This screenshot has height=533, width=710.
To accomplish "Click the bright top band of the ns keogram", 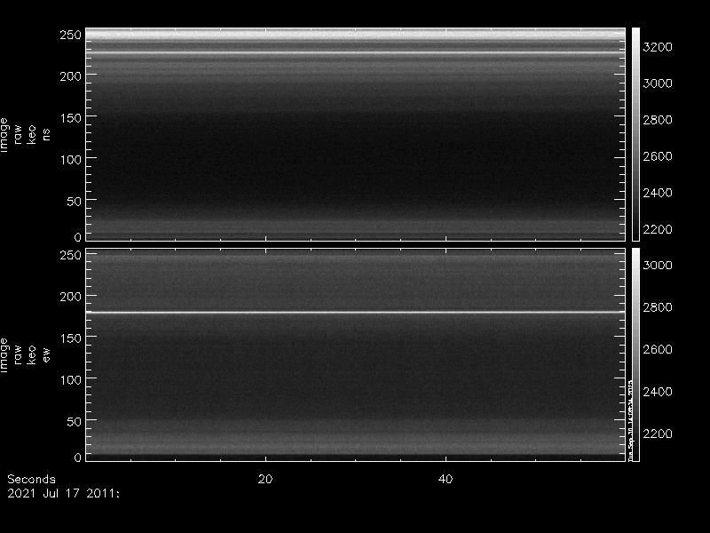I will [355, 34].
